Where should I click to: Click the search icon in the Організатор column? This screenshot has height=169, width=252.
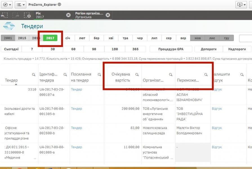pyautogui.click(x=171, y=75)
